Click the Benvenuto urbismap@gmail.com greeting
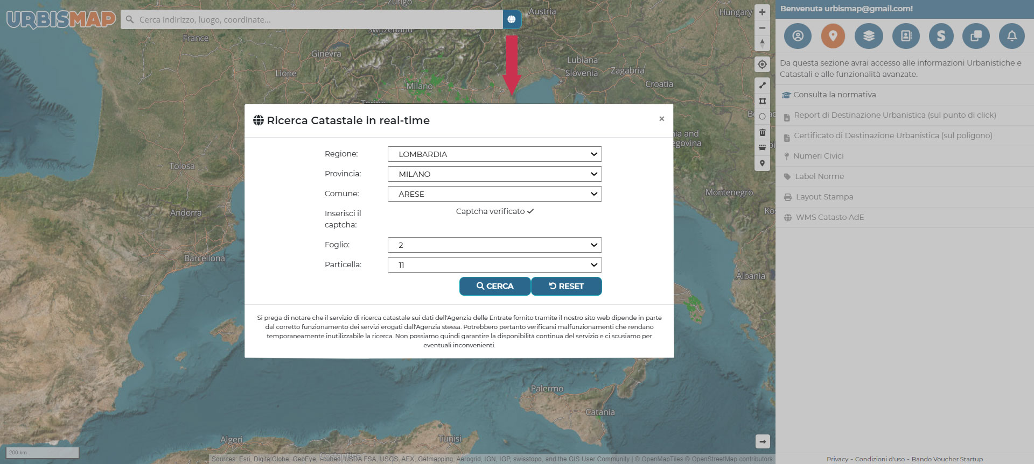The height and width of the screenshot is (464, 1034). pos(847,9)
